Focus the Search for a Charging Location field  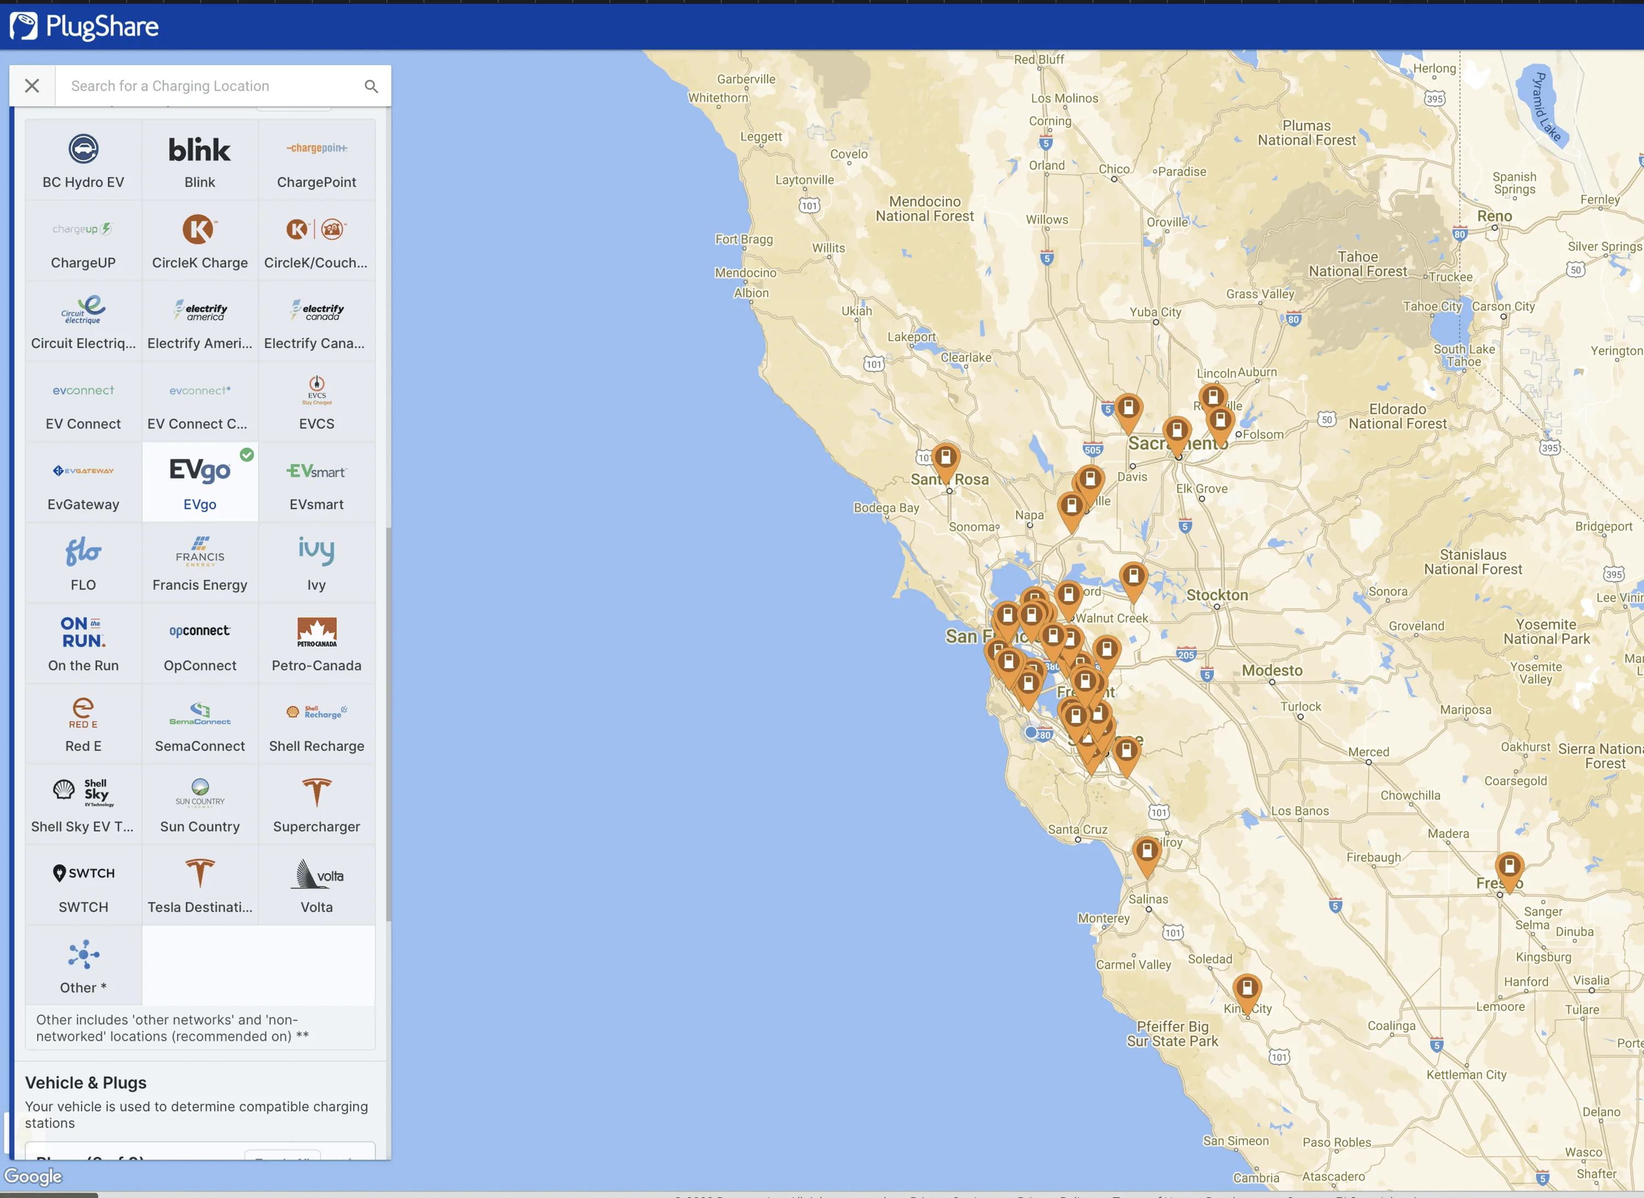[210, 85]
